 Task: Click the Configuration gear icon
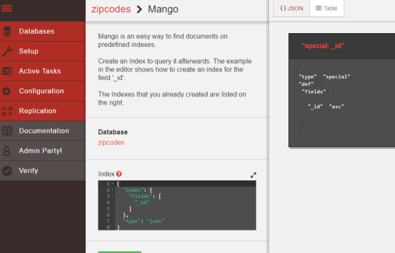click(x=8, y=91)
